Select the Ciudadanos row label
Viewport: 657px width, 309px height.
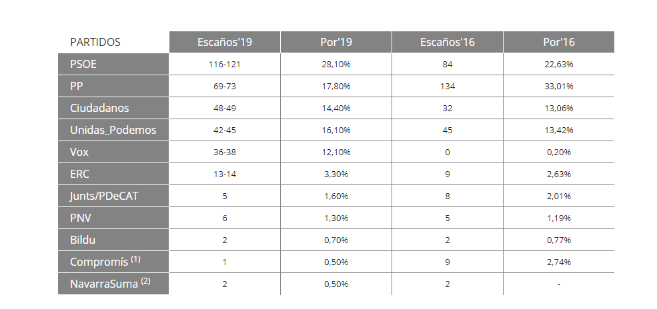[99, 108]
